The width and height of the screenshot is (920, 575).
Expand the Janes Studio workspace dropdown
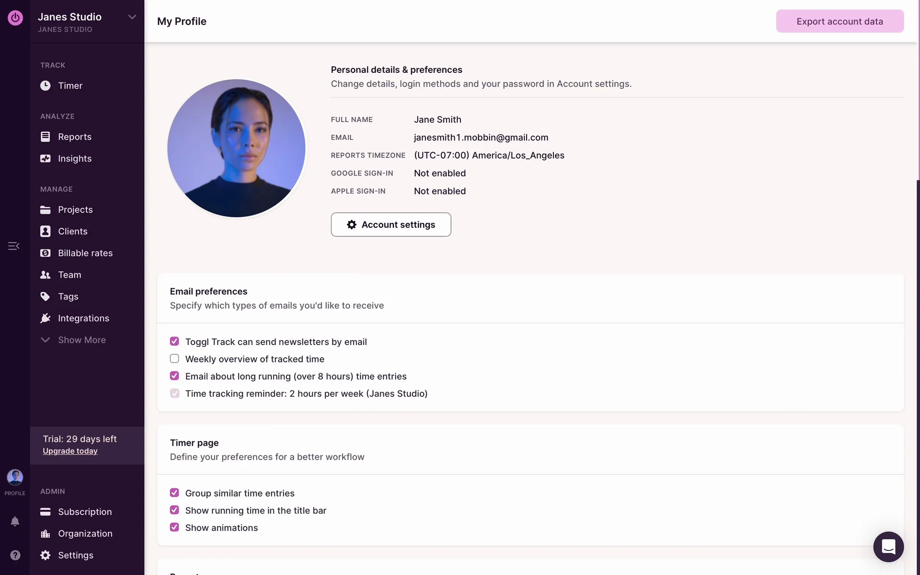[132, 17]
